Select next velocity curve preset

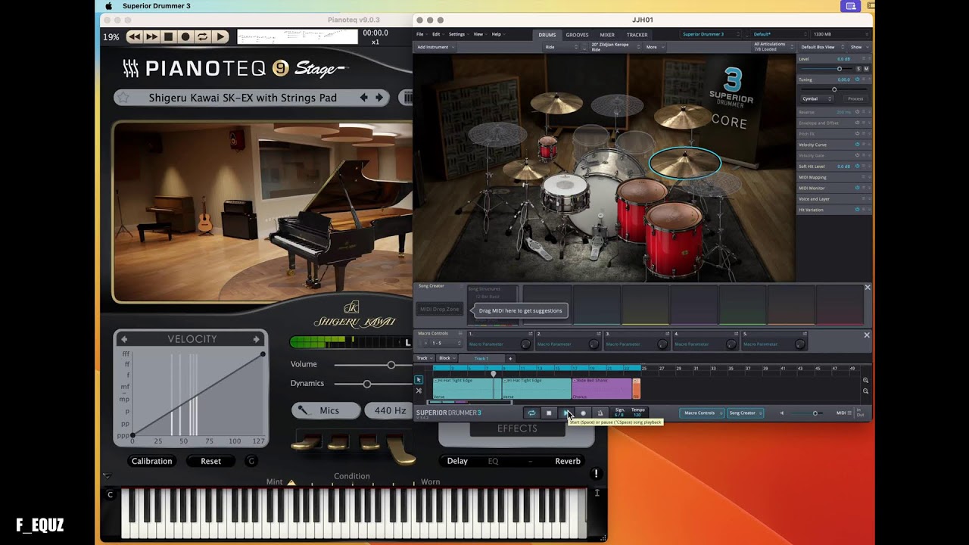click(257, 339)
